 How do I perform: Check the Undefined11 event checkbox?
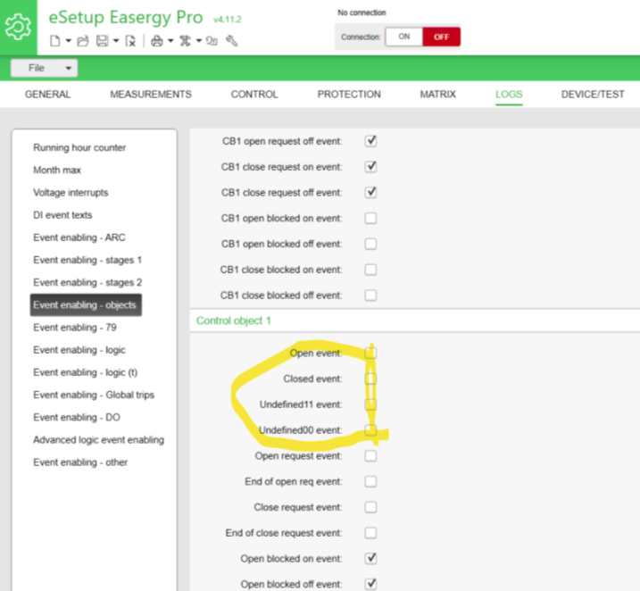click(370, 404)
